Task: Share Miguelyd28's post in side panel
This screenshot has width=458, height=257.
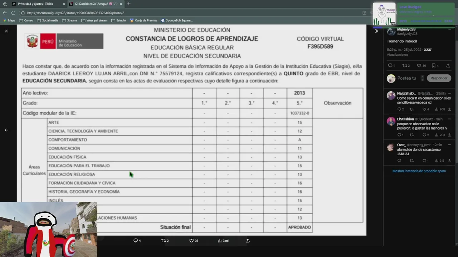Action: pos(448,66)
